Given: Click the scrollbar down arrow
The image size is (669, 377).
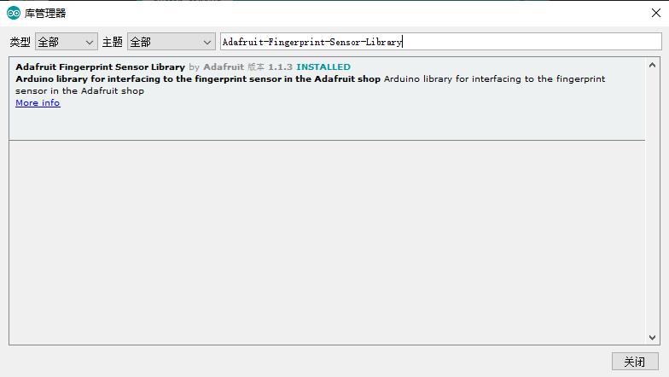Looking at the screenshot, I should coord(652,338).
